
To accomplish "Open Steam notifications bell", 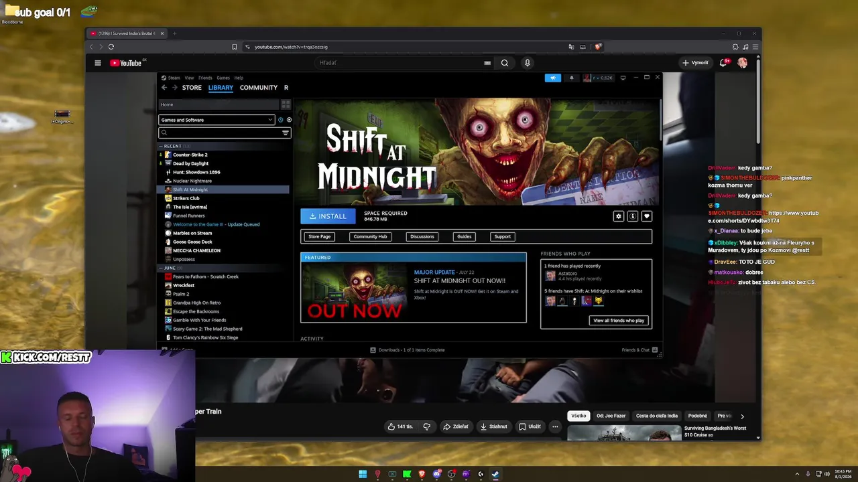I will [572, 78].
